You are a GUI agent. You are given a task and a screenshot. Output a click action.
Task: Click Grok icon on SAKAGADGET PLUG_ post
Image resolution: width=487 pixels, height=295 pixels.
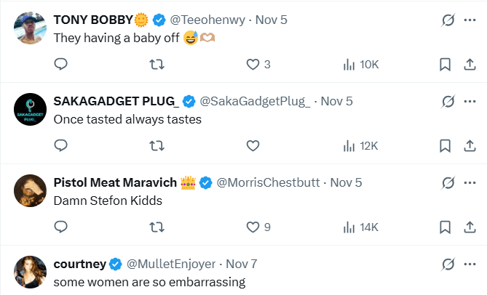(x=448, y=101)
